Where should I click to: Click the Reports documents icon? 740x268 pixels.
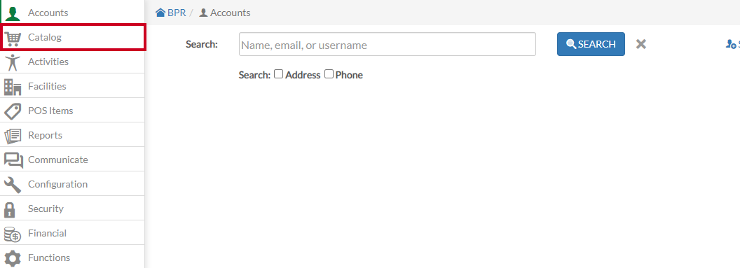[13, 136]
